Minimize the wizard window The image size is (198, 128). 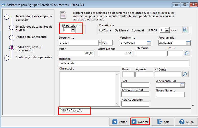point(176,5)
